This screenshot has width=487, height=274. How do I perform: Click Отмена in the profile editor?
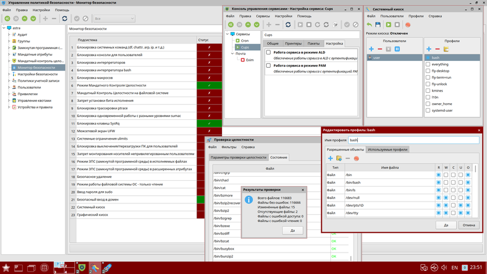[x=468, y=225]
